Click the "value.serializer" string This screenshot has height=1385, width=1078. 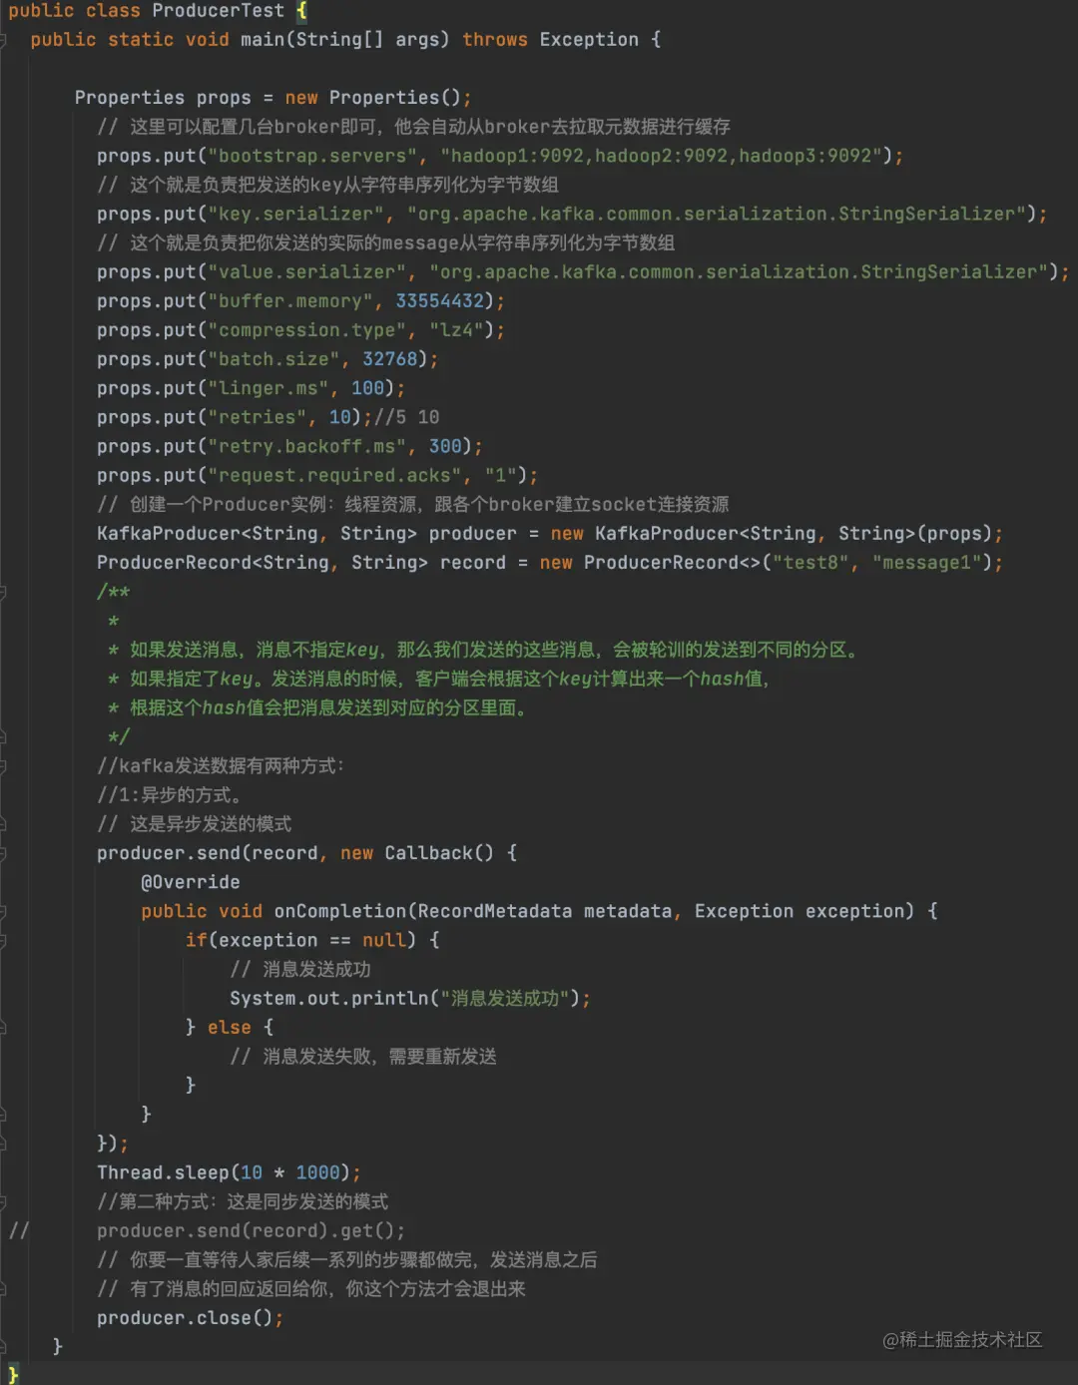(x=307, y=271)
